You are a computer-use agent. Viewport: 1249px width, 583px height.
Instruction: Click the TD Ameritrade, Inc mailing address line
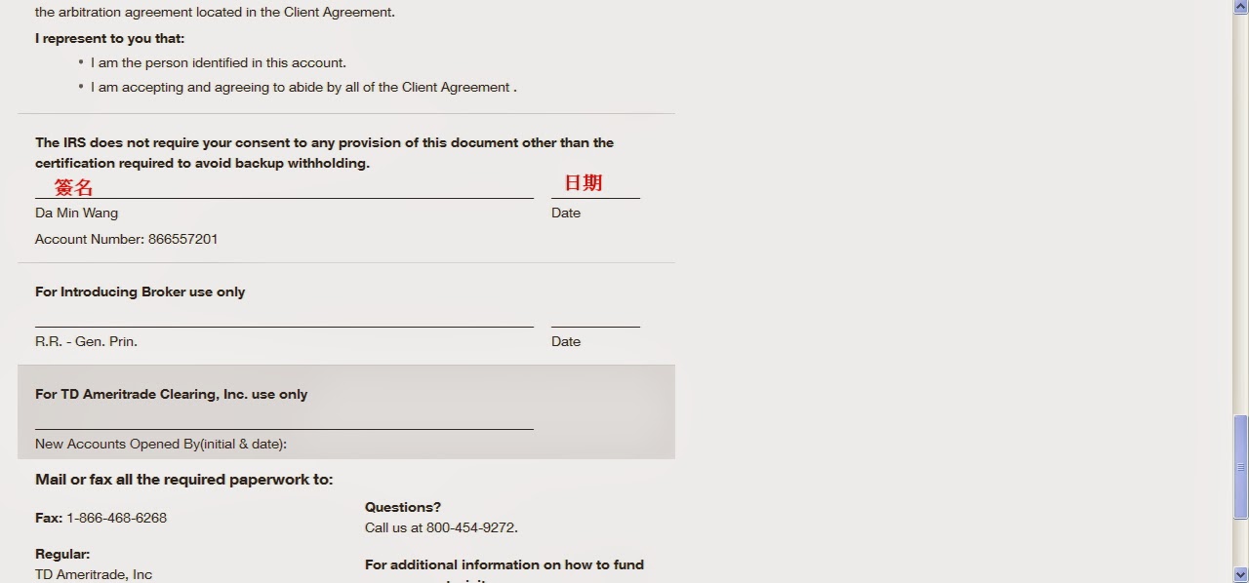(x=94, y=574)
